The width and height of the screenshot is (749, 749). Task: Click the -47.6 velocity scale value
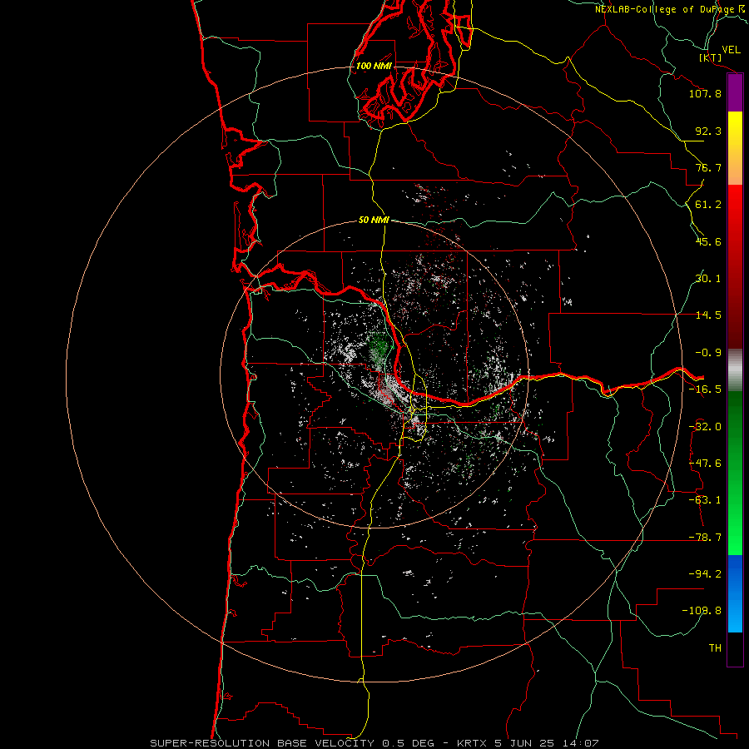tap(705, 464)
